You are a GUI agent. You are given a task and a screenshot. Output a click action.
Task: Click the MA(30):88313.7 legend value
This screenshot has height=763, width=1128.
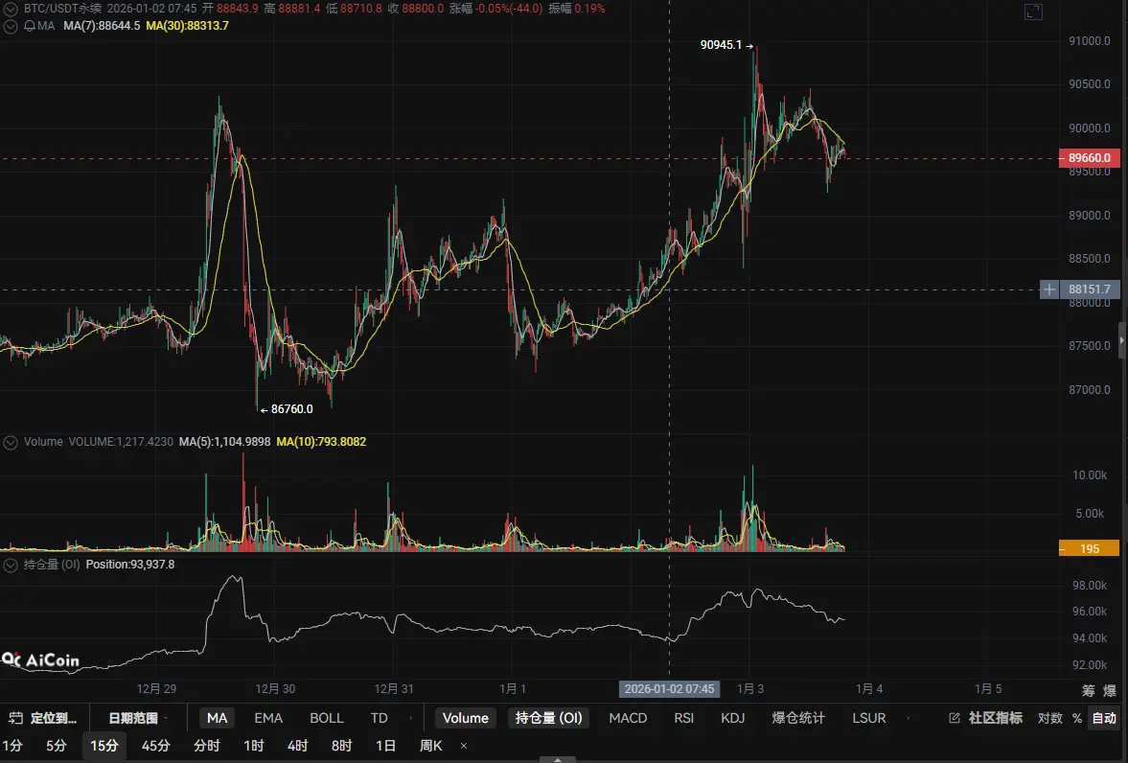coord(187,26)
